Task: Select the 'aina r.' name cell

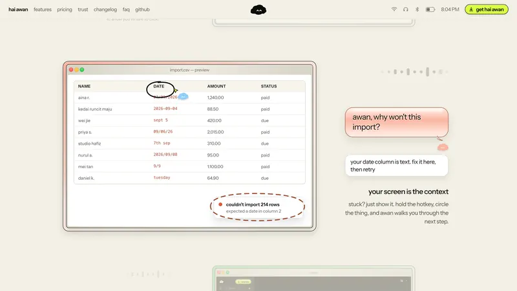Action: pos(84,98)
